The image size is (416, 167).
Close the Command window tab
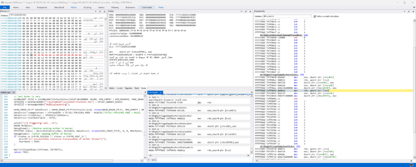(160, 92)
